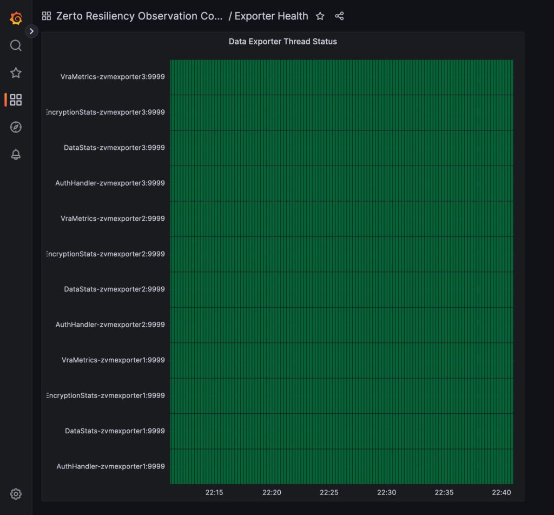Click the EncryptionStats-zvmexporter1:9999 row label
Viewport: 554px width, 515px height.
coord(105,395)
